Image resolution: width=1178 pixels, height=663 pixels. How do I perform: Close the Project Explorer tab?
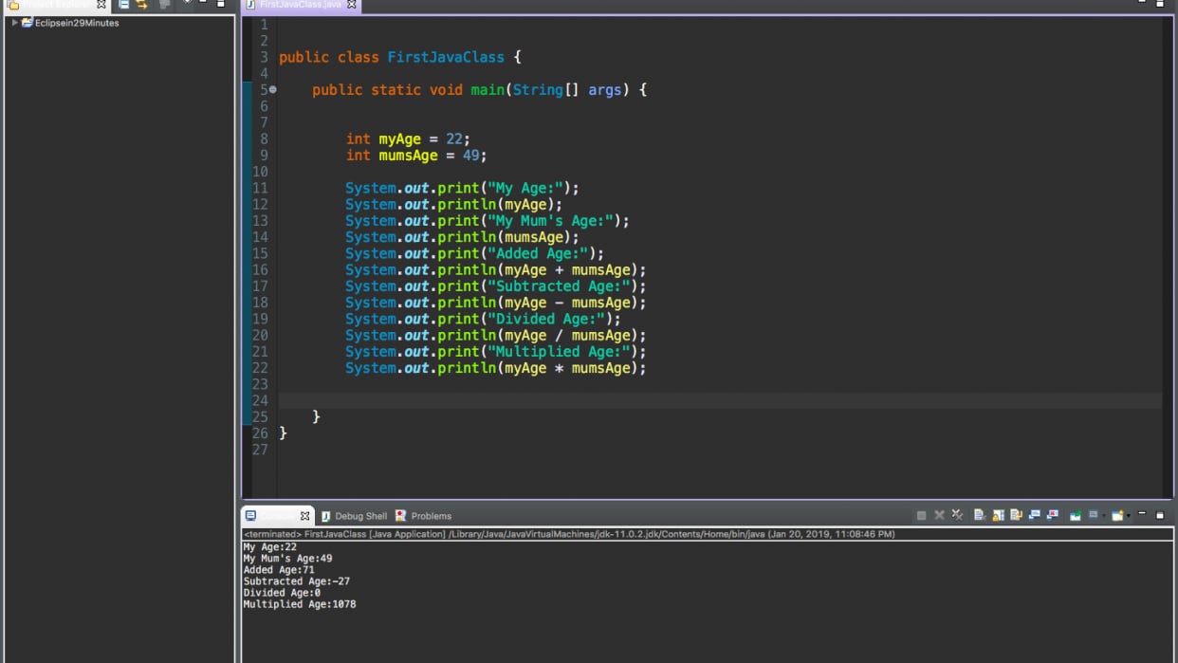tap(101, 5)
